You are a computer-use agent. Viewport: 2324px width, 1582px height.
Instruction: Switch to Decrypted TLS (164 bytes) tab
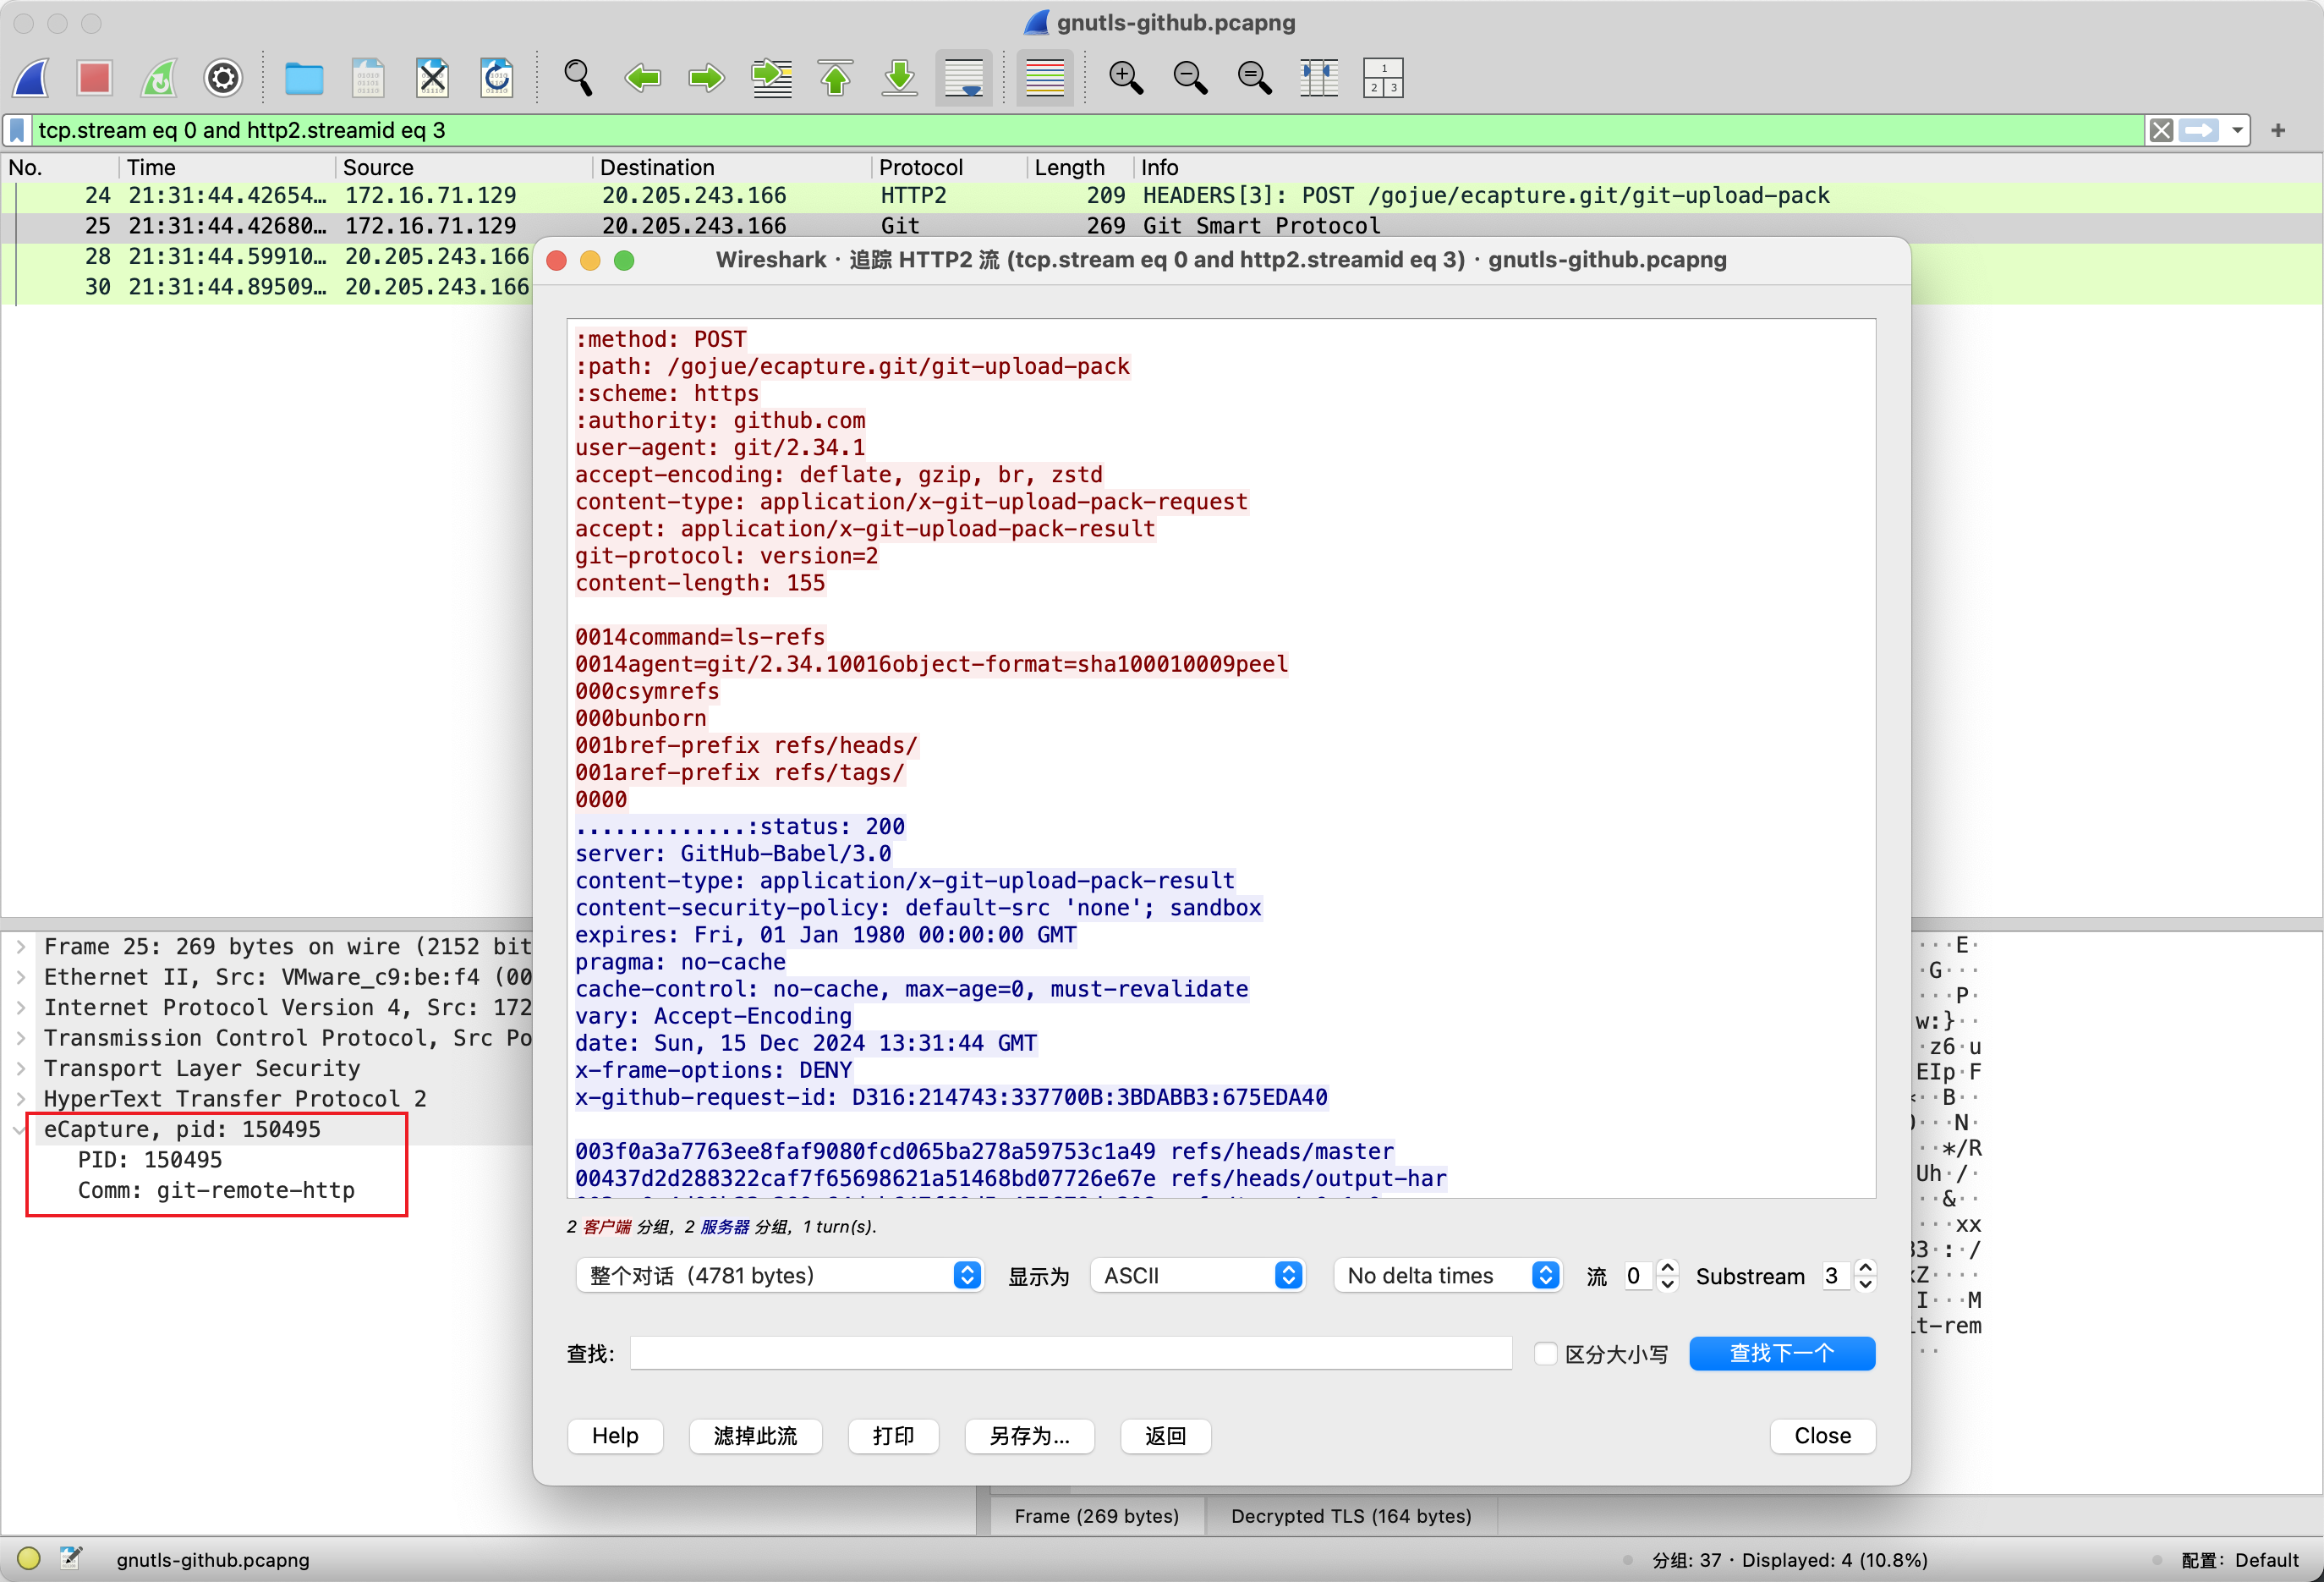(x=1351, y=1516)
